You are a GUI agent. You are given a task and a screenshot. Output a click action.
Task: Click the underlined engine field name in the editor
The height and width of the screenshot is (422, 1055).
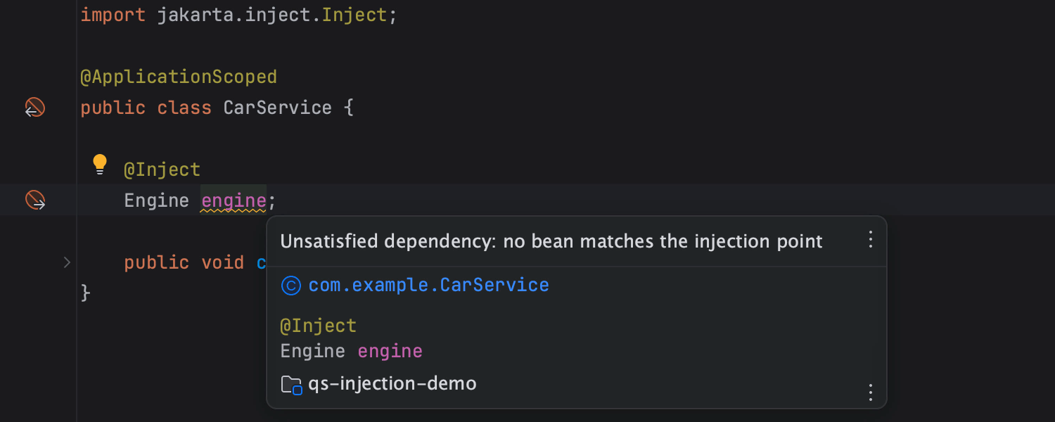(x=233, y=200)
